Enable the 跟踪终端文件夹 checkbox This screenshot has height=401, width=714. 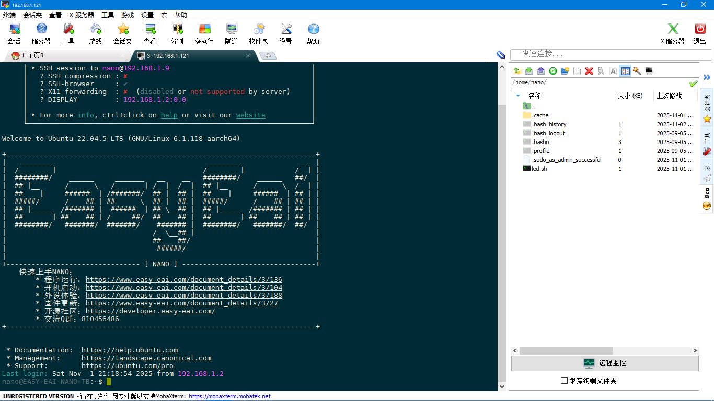tap(564, 381)
